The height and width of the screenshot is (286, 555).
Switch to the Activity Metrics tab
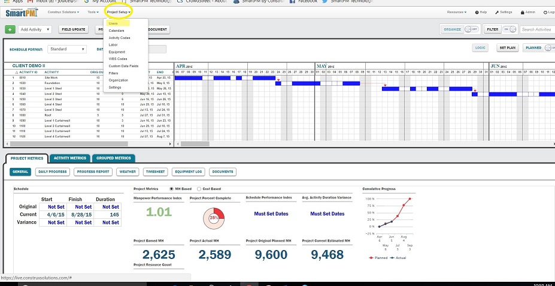pos(69,158)
